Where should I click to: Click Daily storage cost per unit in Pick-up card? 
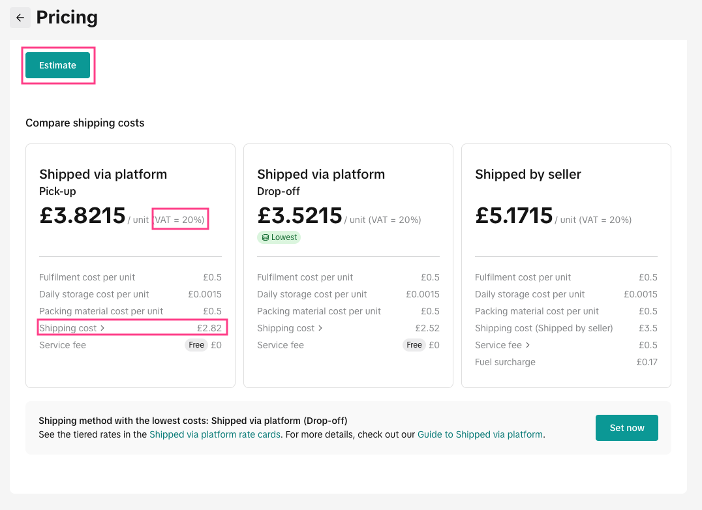[93, 294]
